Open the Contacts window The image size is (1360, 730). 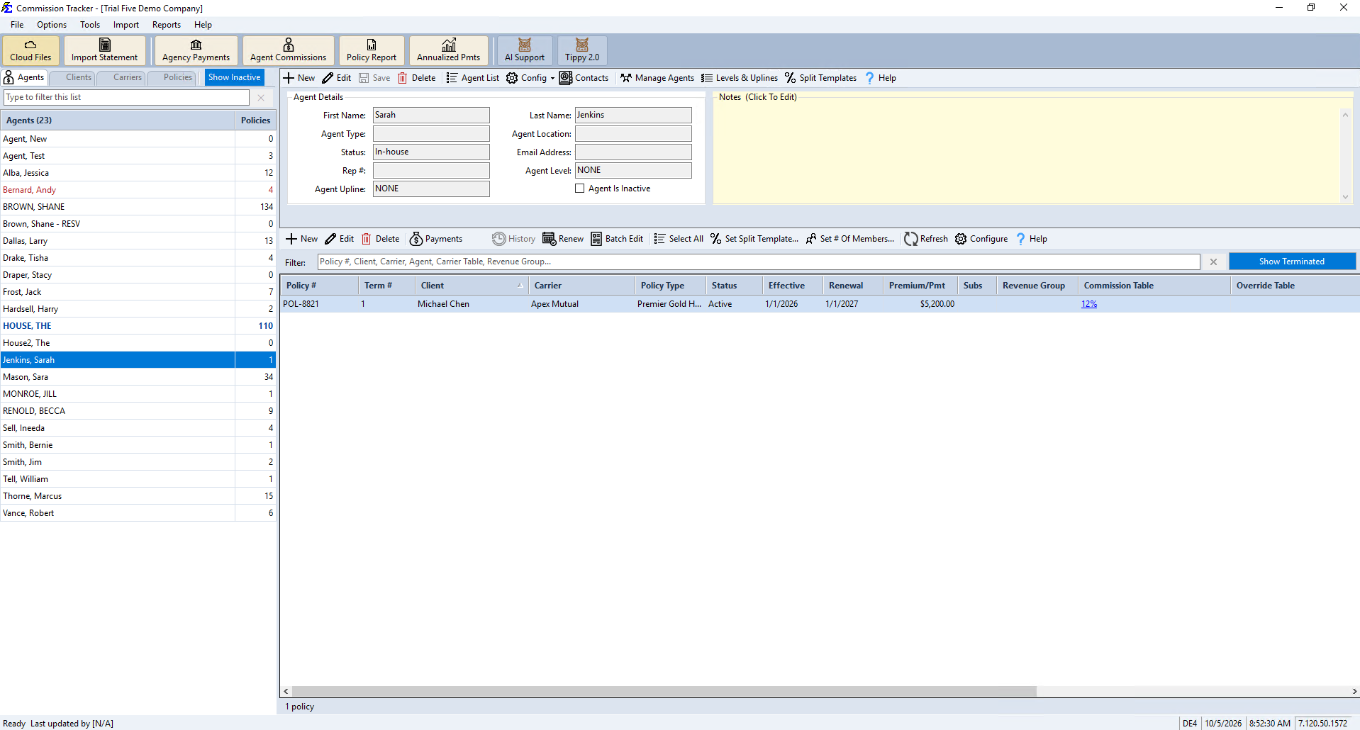584,78
